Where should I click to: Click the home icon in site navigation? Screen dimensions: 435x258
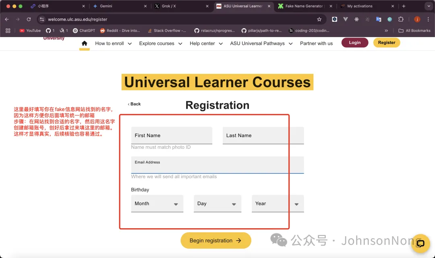pyautogui.click(x=84, y=43)
